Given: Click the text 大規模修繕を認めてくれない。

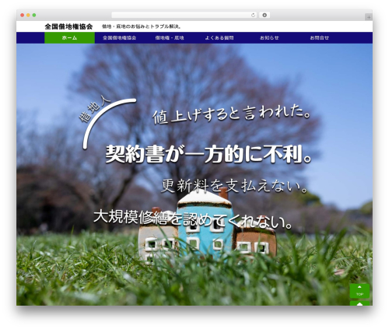Looking at the screenshot, I should tap(193, 219).
